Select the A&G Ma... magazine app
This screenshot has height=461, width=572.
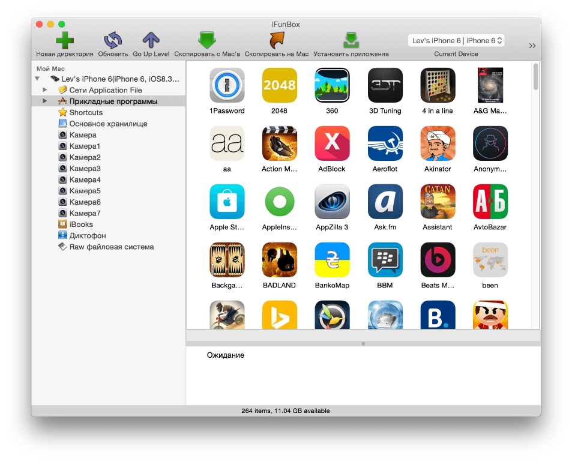pyautogui.click(x=490, y=85)
